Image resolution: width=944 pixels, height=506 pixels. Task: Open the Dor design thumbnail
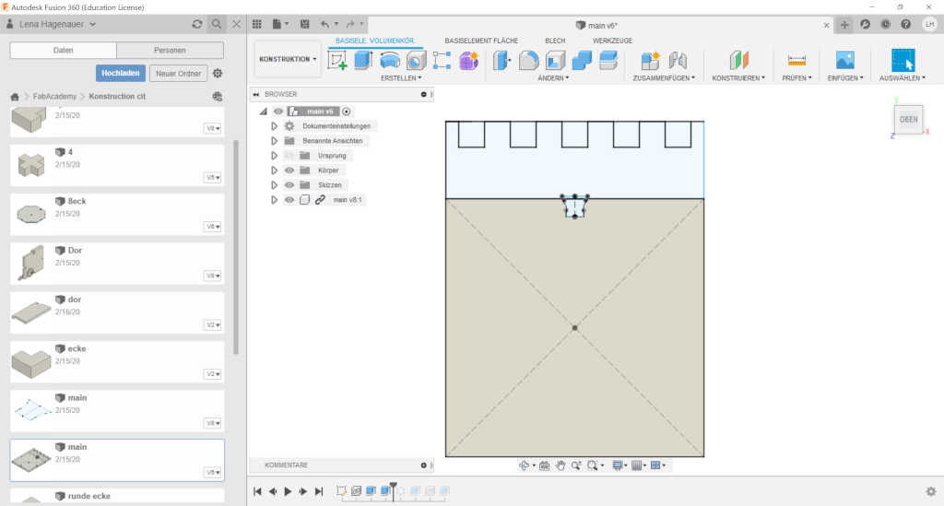pos(30,263)
